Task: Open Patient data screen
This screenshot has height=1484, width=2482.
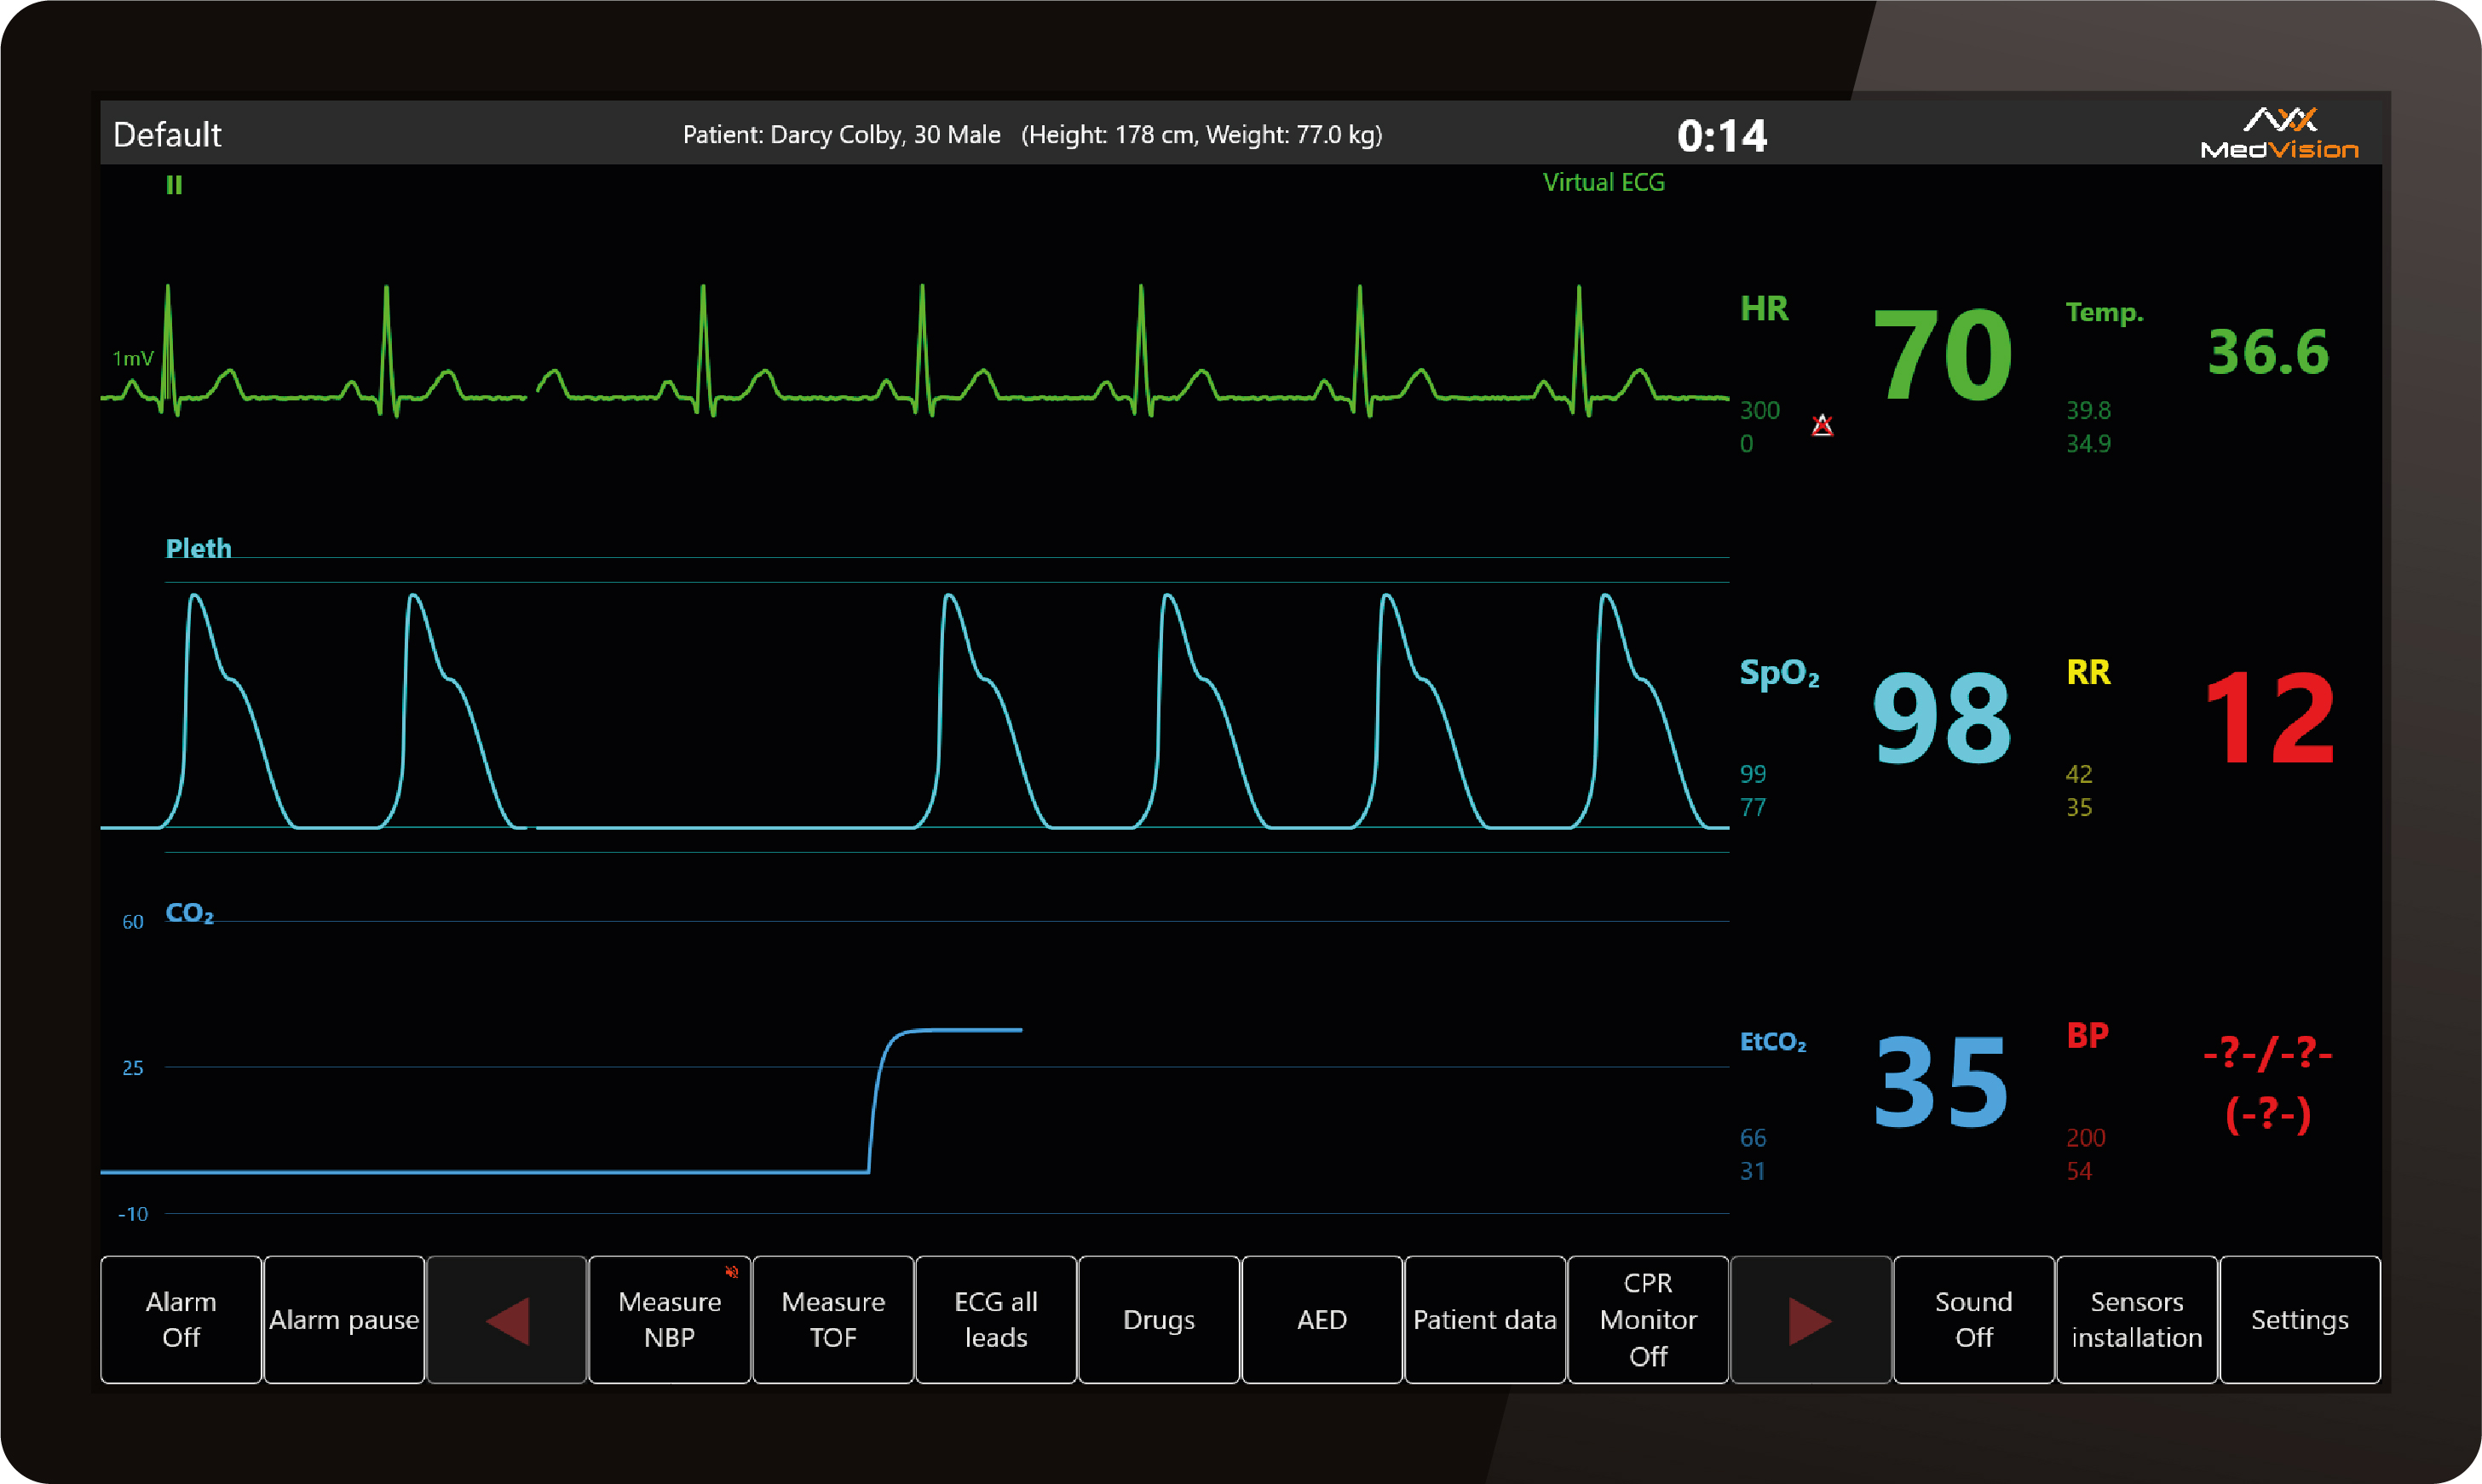Action: [1484, 1320]
